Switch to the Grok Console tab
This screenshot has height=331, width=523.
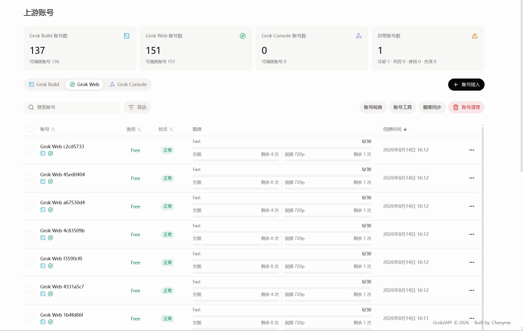[128, 85]
